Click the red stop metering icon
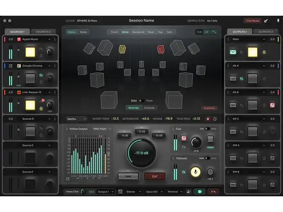Screen dimensions: 283x212 pyautogui.click(x=208, y=119)
